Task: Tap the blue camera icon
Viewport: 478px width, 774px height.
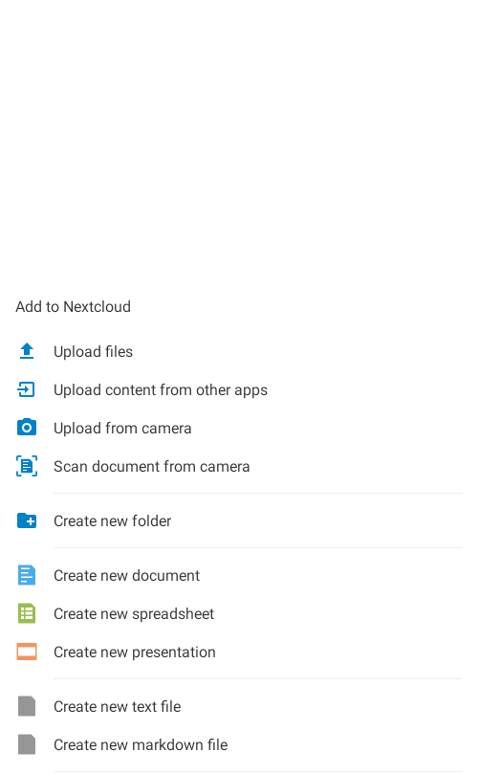Action: pyautogui.click(x=27, y=428)
